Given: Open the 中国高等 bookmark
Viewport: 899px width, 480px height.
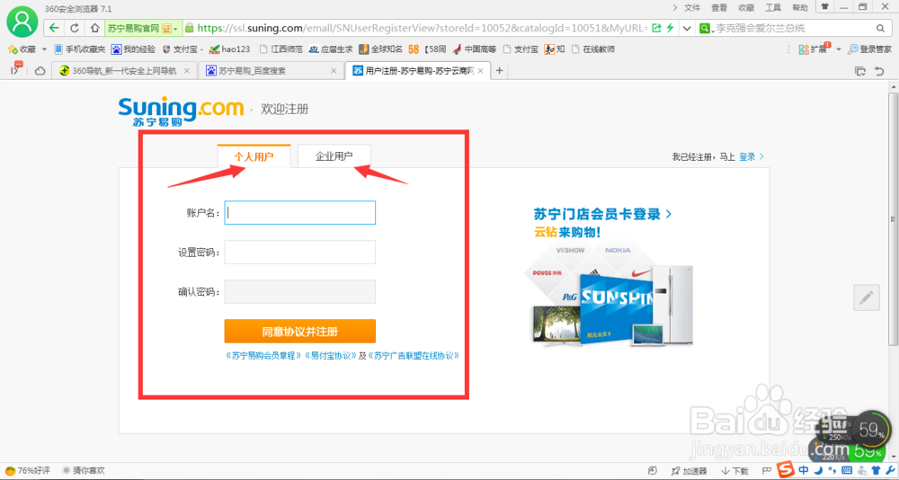Looking at the screenshot, I should [474, 49].
